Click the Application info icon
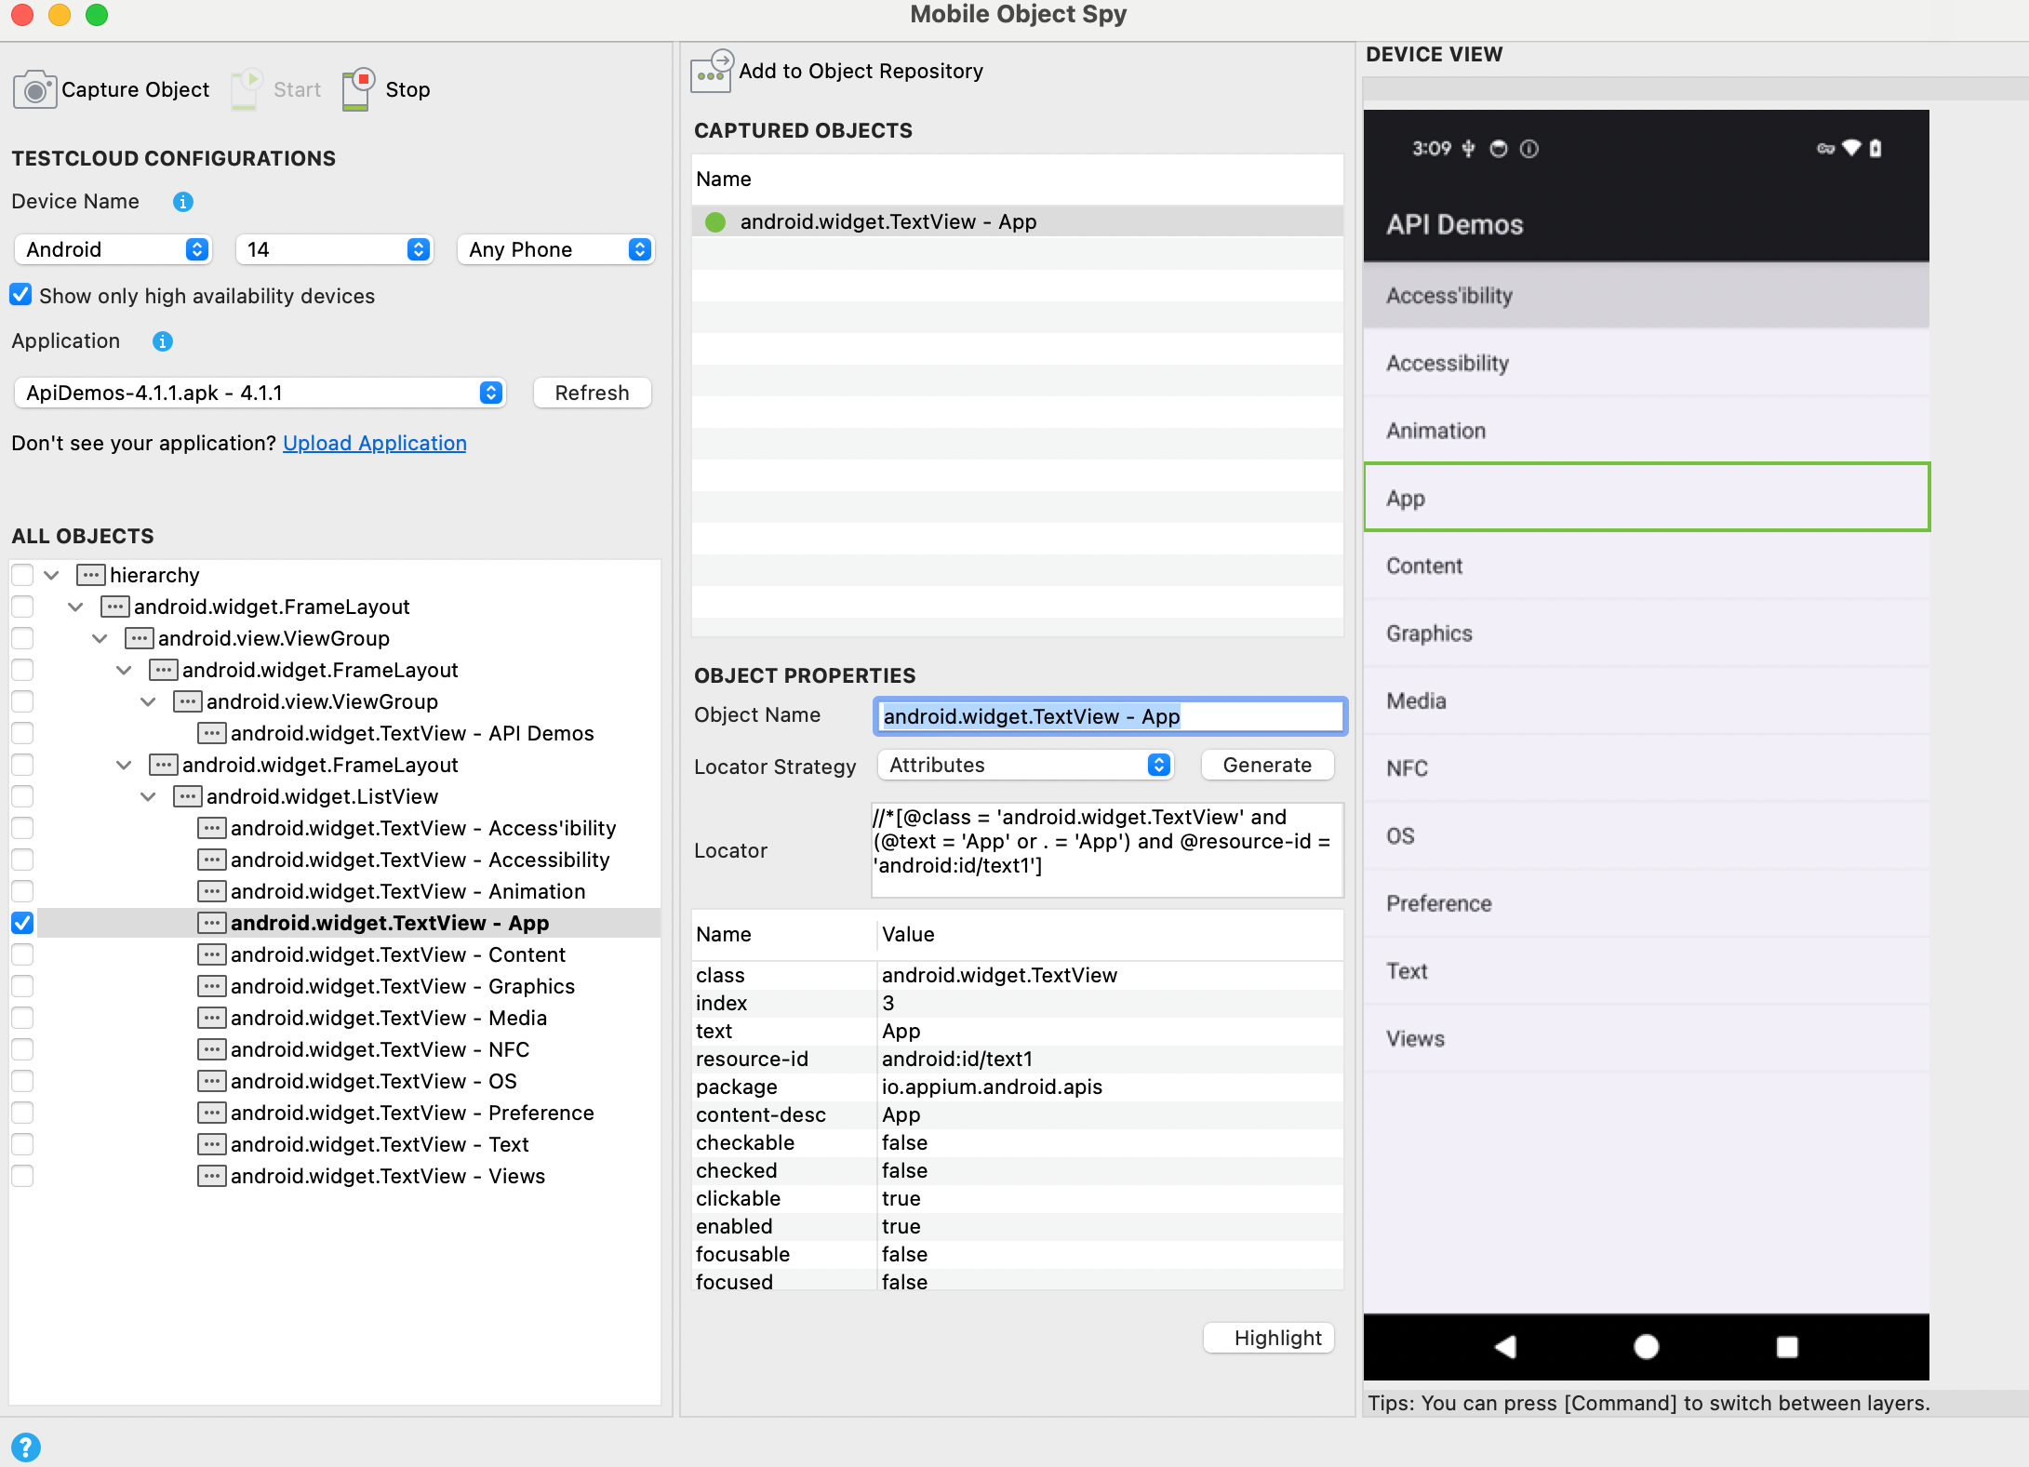The image size is (2029, 1467). (163, 341)
